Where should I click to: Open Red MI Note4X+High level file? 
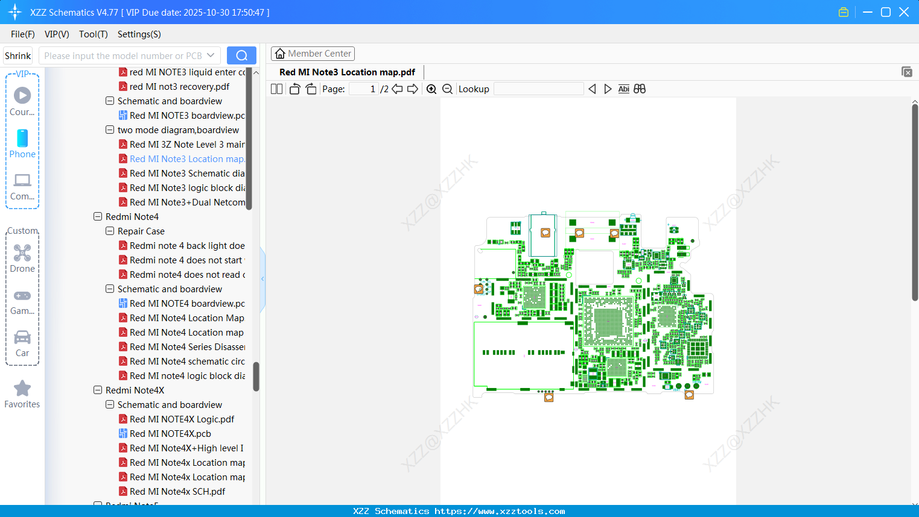(182, 448)
